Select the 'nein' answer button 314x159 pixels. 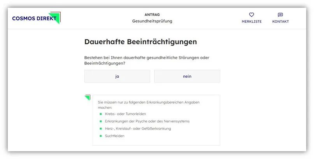(x=187, y=76)
